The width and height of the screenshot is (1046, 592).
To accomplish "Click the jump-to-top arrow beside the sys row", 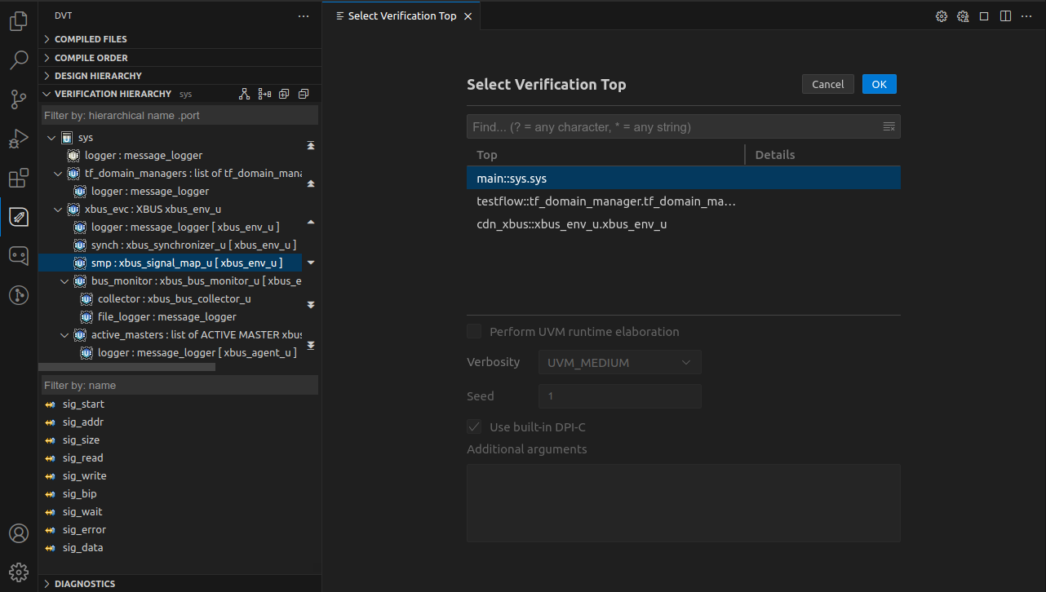I will click(310, 145).
